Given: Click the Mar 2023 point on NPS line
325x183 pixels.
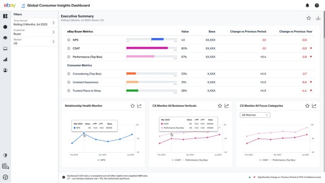Looking at the screenshot, I should click(84, 133).
